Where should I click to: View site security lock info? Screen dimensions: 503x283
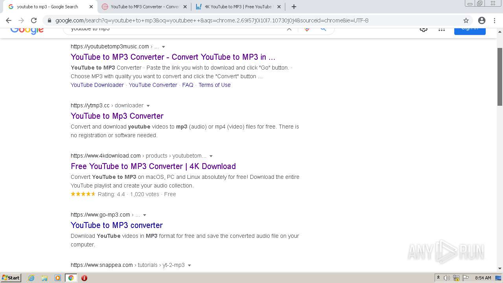pos(49,20)
